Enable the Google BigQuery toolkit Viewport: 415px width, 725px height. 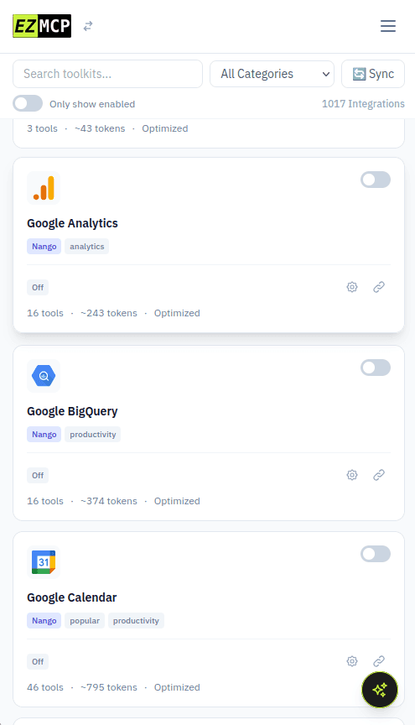click(376, 368)
